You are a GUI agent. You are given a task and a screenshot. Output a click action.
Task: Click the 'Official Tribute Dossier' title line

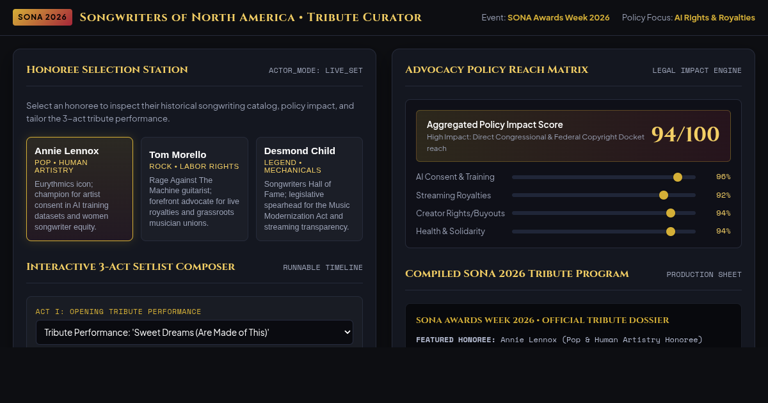[x=543, y=320]
